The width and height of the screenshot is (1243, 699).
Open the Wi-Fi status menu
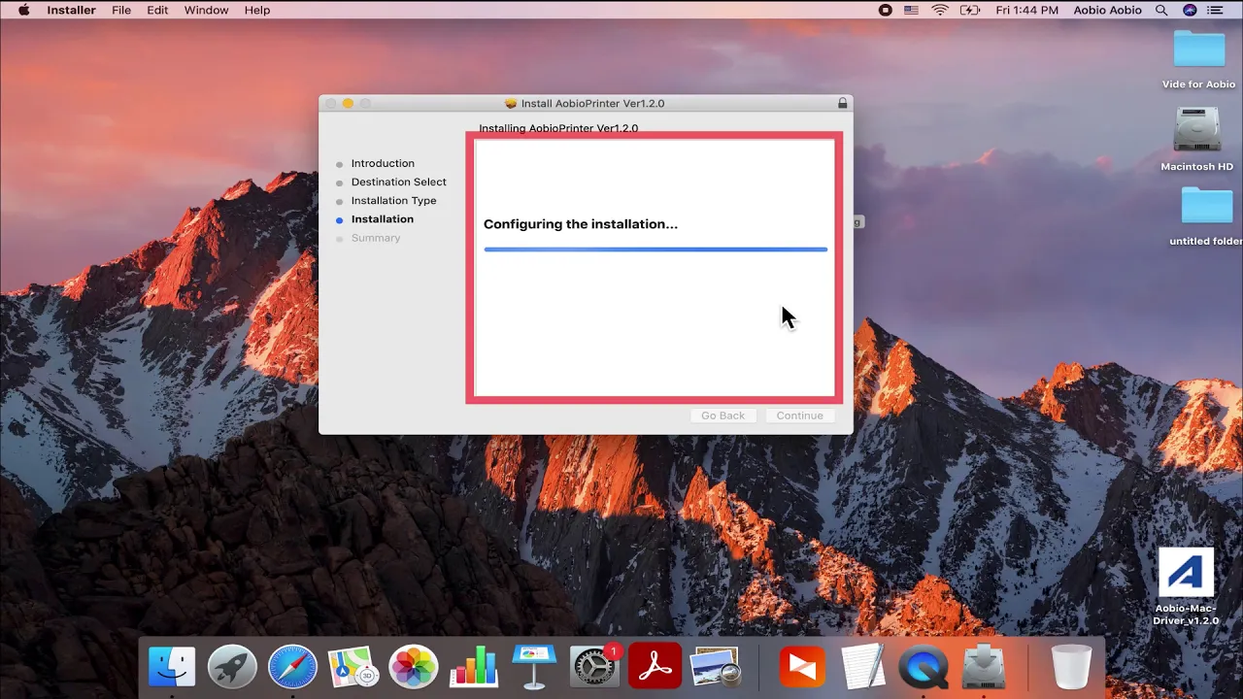940,10
